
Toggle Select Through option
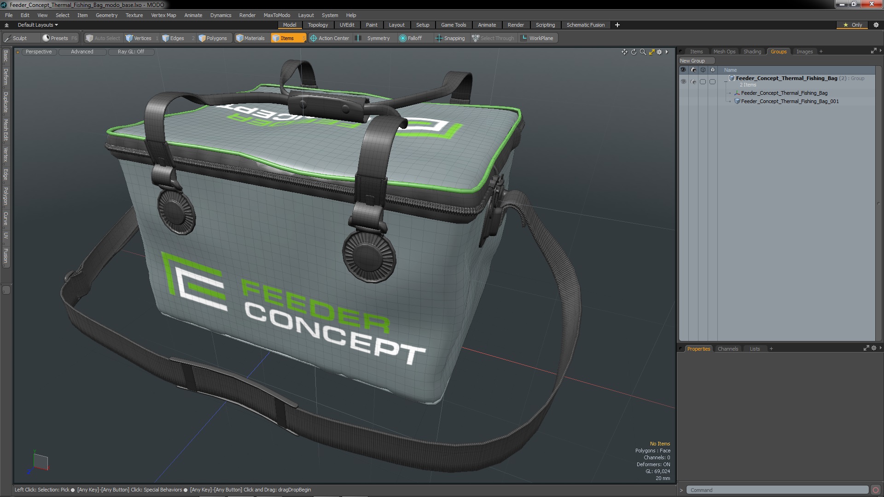point(493,38)
